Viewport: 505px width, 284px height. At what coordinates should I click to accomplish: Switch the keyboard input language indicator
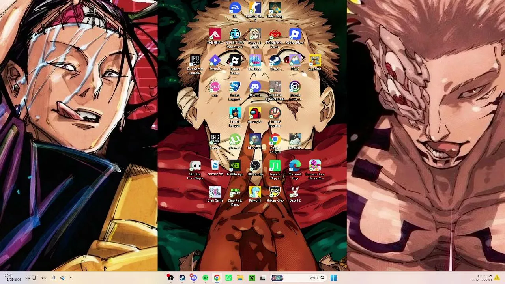pos(44,278)
